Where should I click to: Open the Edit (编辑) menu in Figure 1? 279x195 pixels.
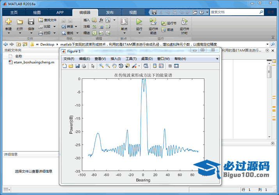(85, 58)
